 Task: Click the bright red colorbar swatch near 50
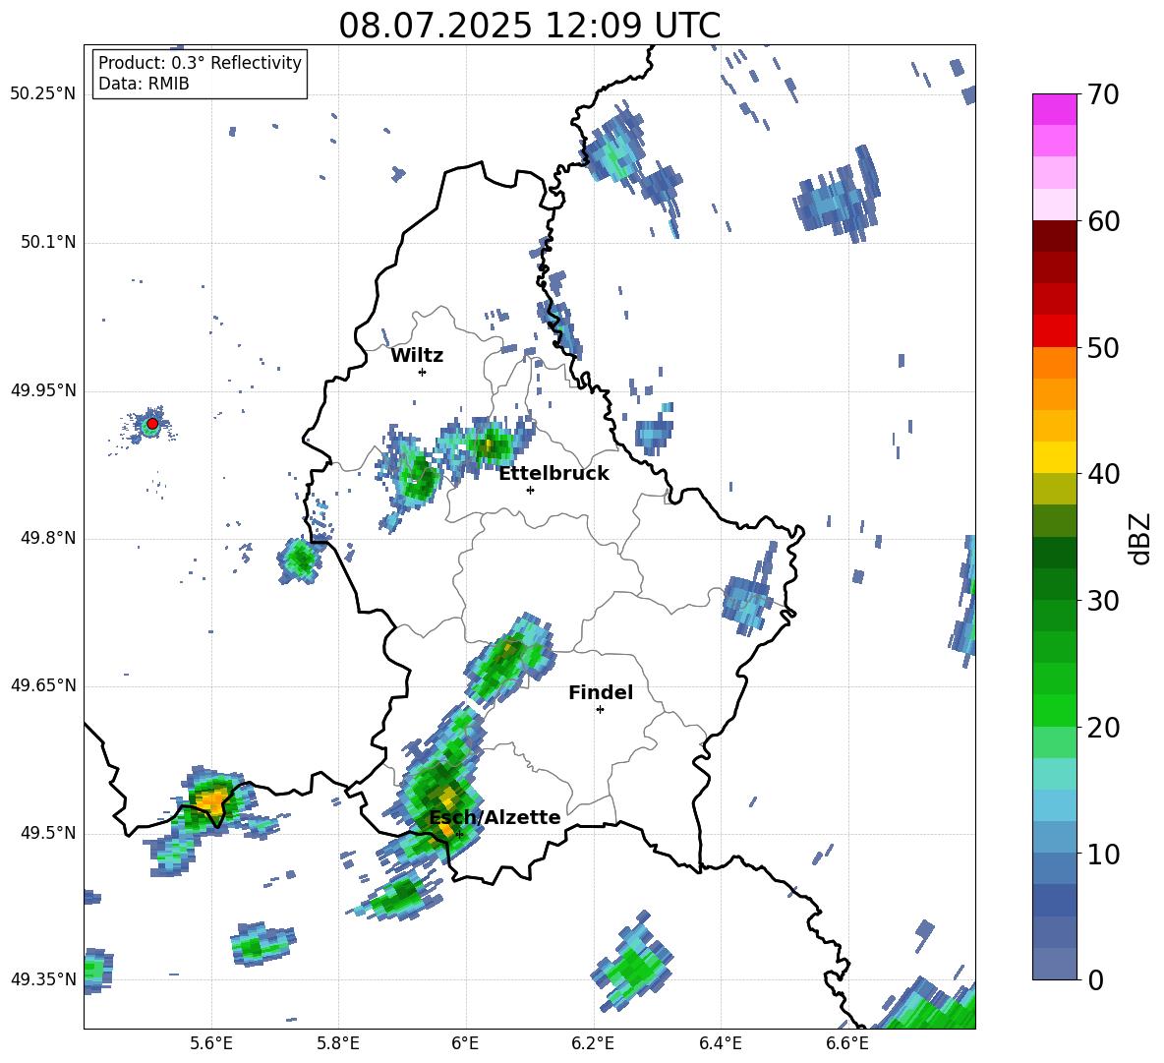[1054, 331]
